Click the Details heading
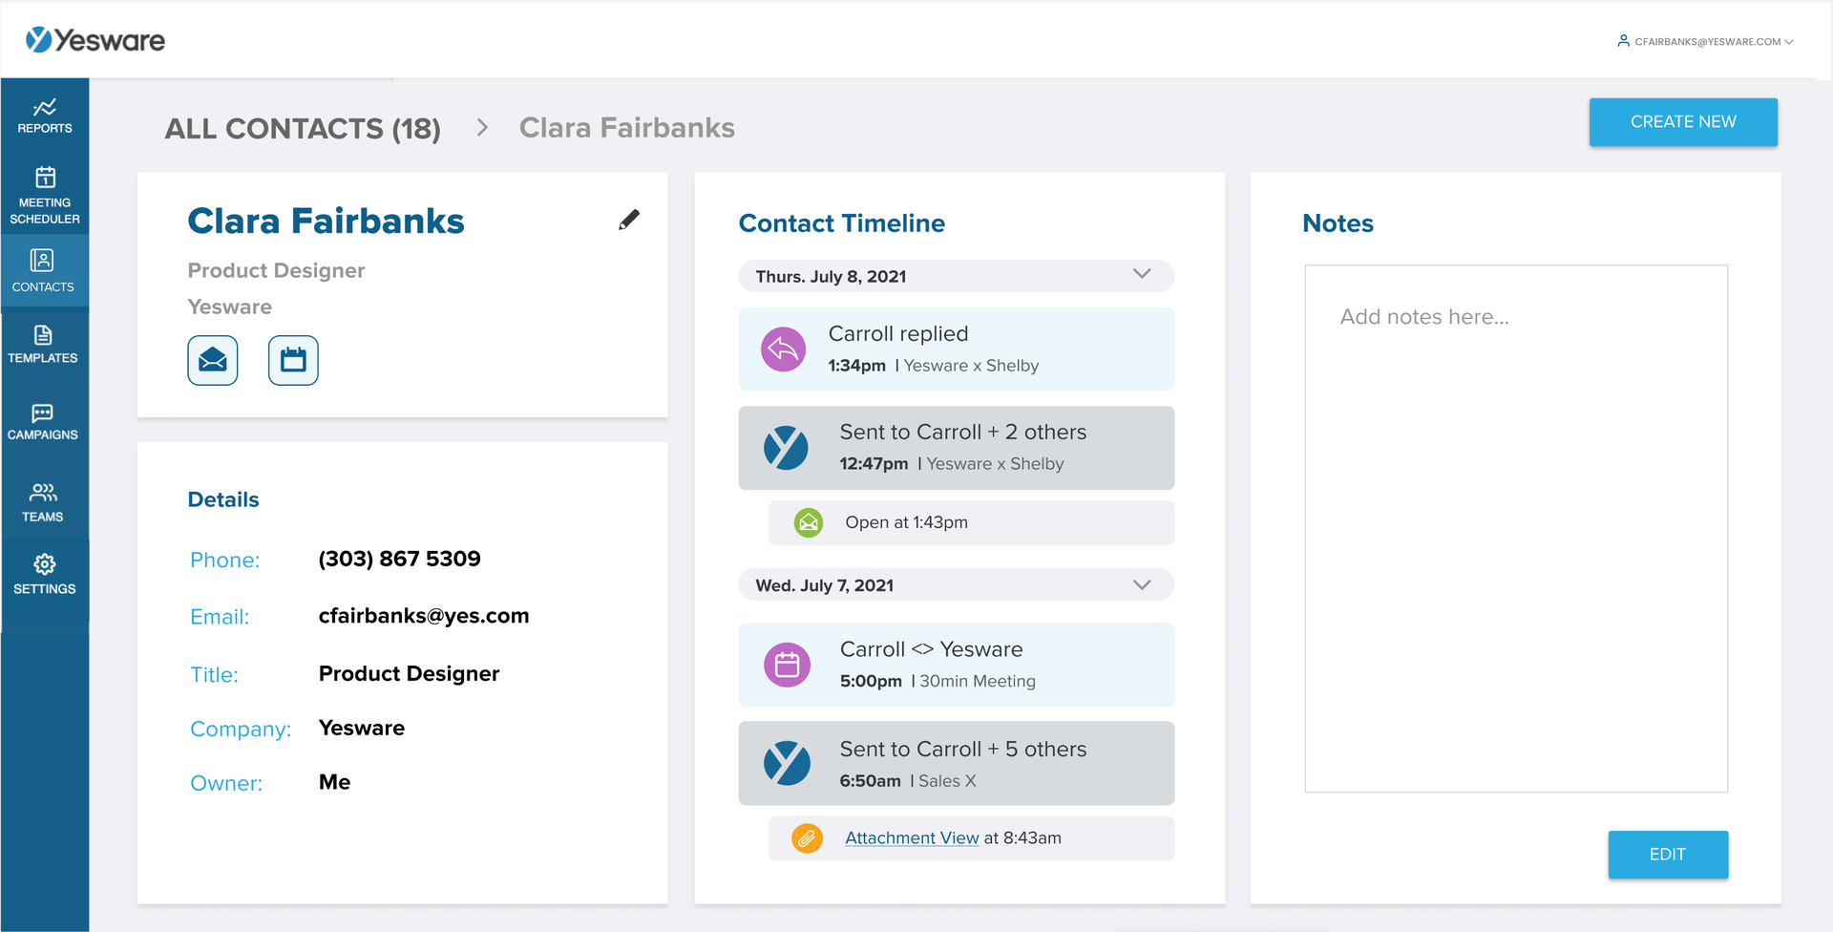The image size is (1833, 932). pyautogui.click(x=223, y=499)
